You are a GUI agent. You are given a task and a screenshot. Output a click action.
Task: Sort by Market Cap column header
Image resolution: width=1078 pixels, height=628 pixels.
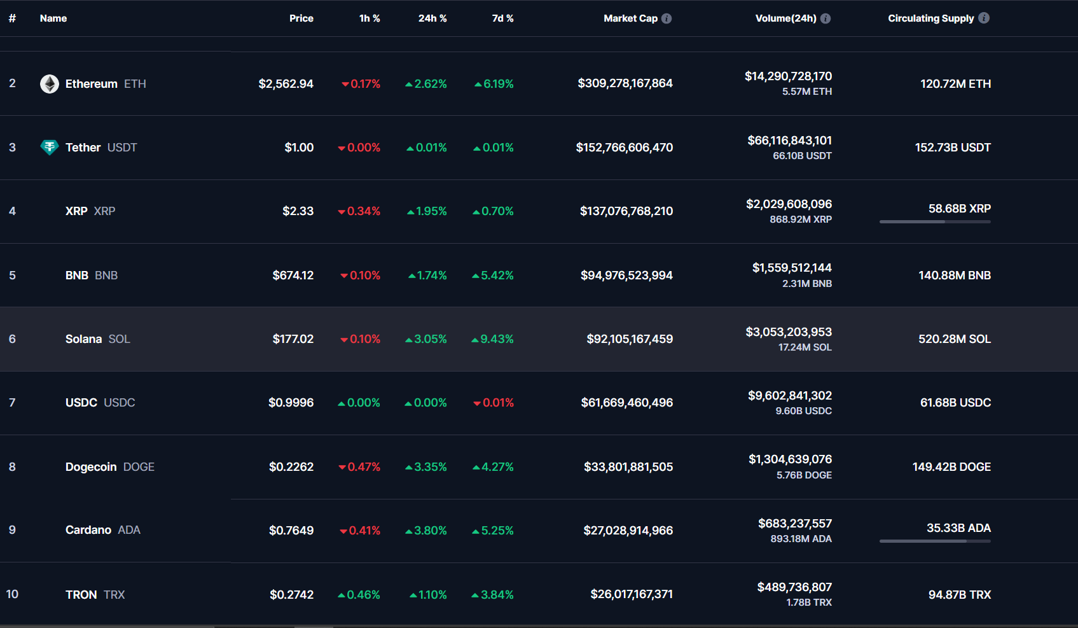pos(630,18)
